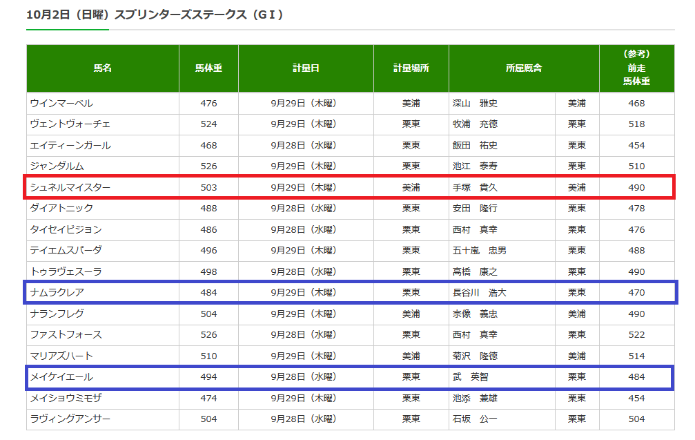Image resolution: width=695 pixels, height=440 pixels.
Task: Click trainer name 菊沢 隆徳
Action: (x=475, y=356)
